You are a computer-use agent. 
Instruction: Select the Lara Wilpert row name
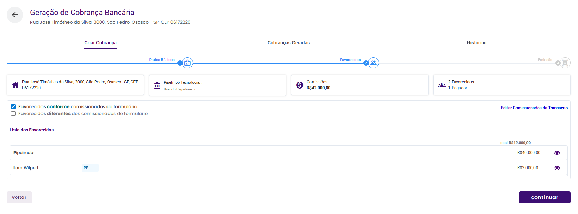(x=26, y=168)
